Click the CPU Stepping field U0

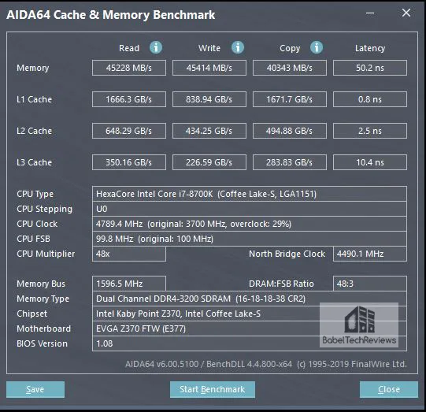[x=250, y=209]
